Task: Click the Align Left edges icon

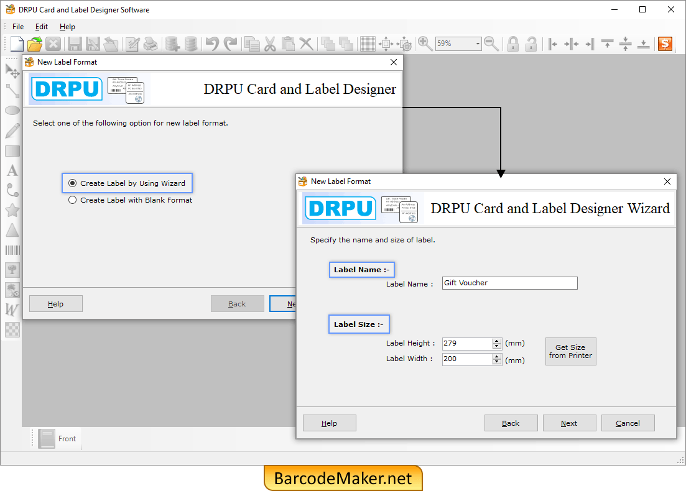Action: (552, 44)
